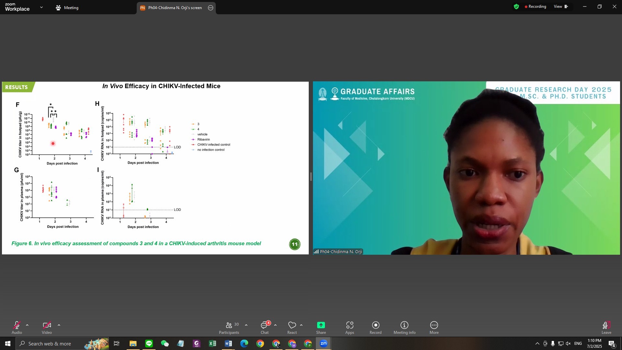Switch to the Meeting tab
622x350 pixels.
pyautogui.click(x=67, y=8)
